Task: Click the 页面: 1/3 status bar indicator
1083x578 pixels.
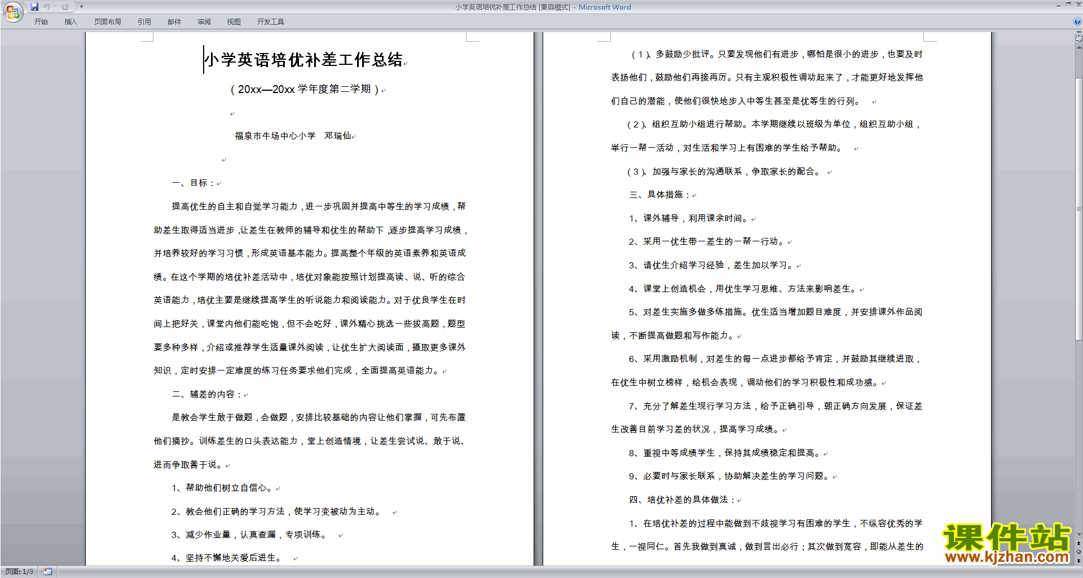Action: point(19,572)
